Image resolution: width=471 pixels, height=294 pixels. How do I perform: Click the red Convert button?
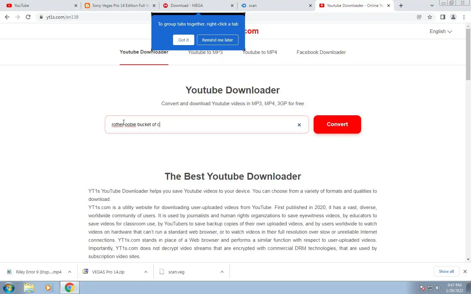pyautogui.click(x=337, y=124)
